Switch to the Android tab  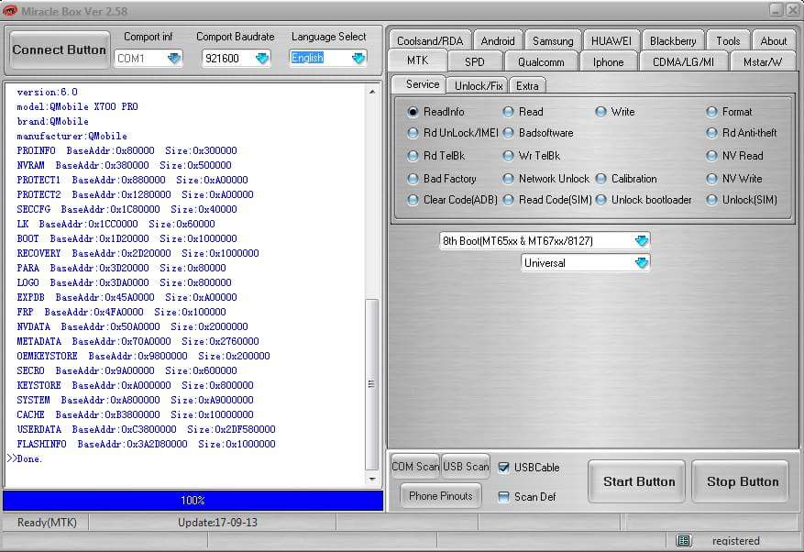[498, 40]
